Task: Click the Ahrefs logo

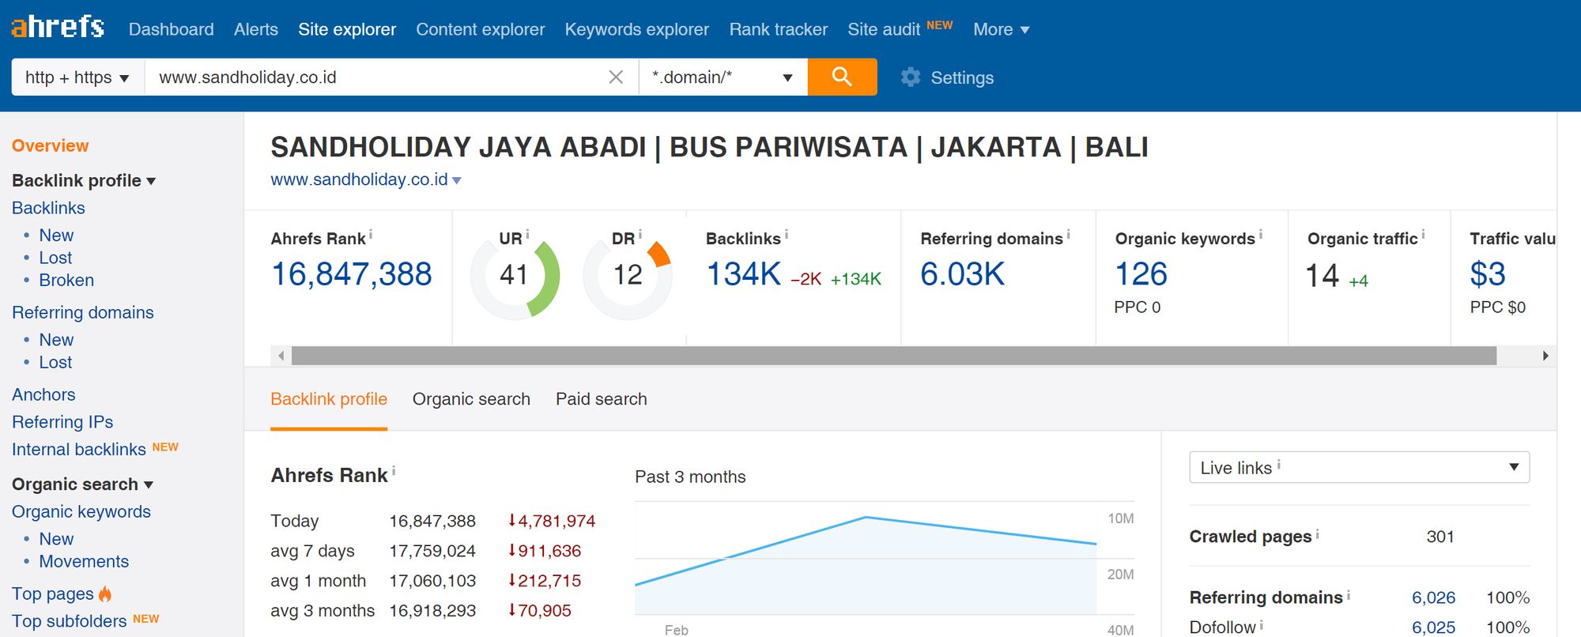Action: click(57, 27)
